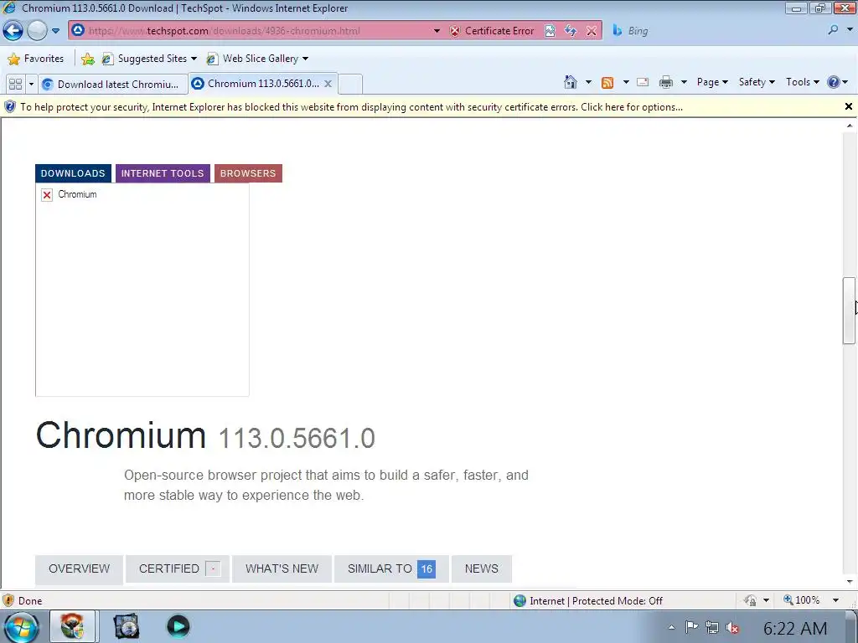
Task: Click the status bar privacy report icon
Action: 750,600
